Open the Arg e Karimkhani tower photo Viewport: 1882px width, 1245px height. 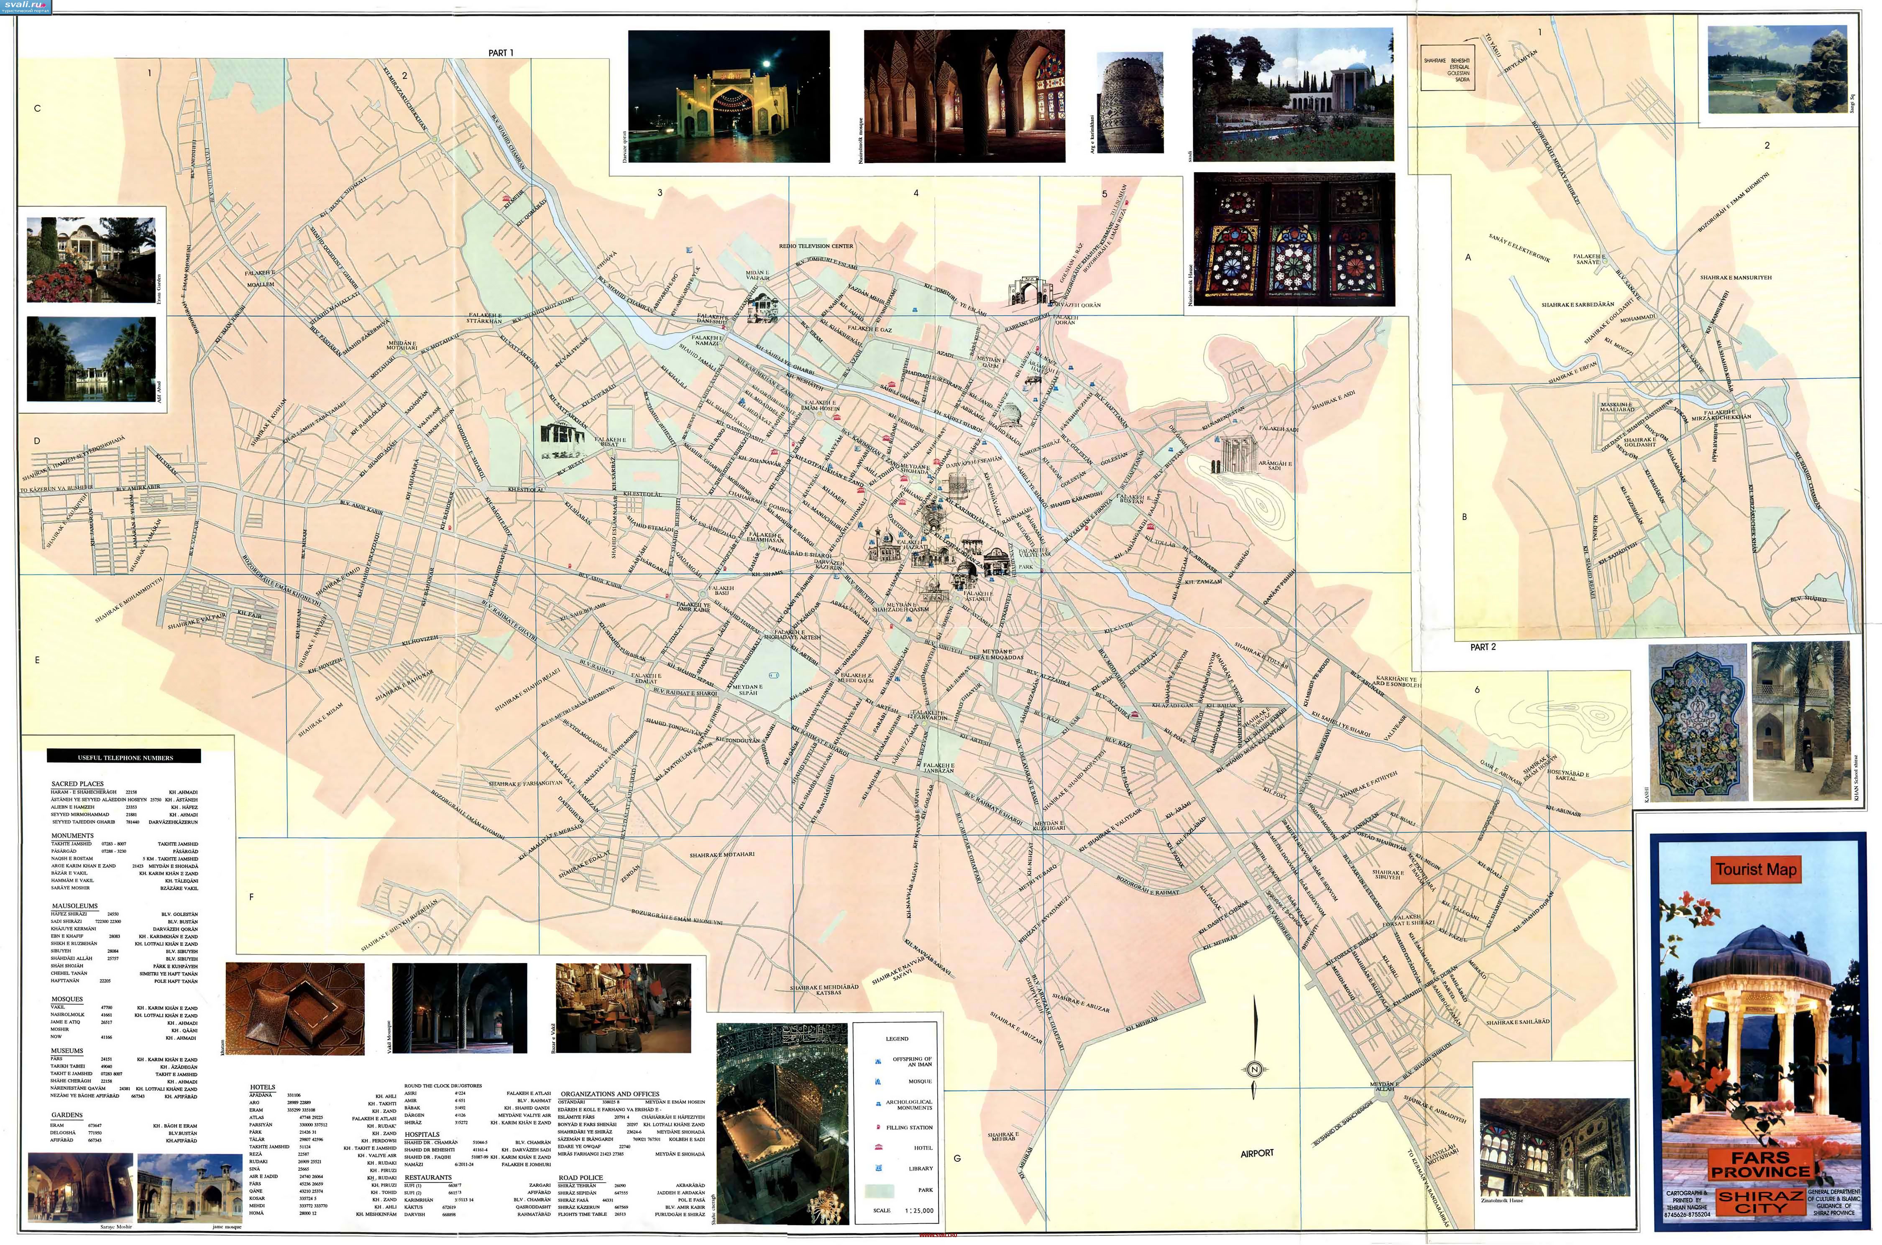coord(1131,102)
